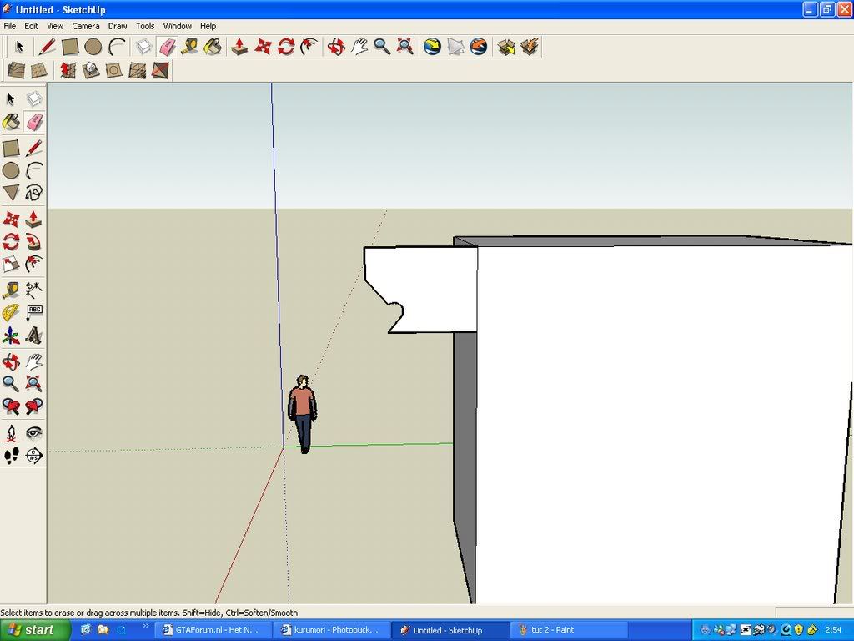Expand the Quick Launch overflow chevron
Image resolution: width=854 pixels, height=641 pixels.
coord(145,627)
